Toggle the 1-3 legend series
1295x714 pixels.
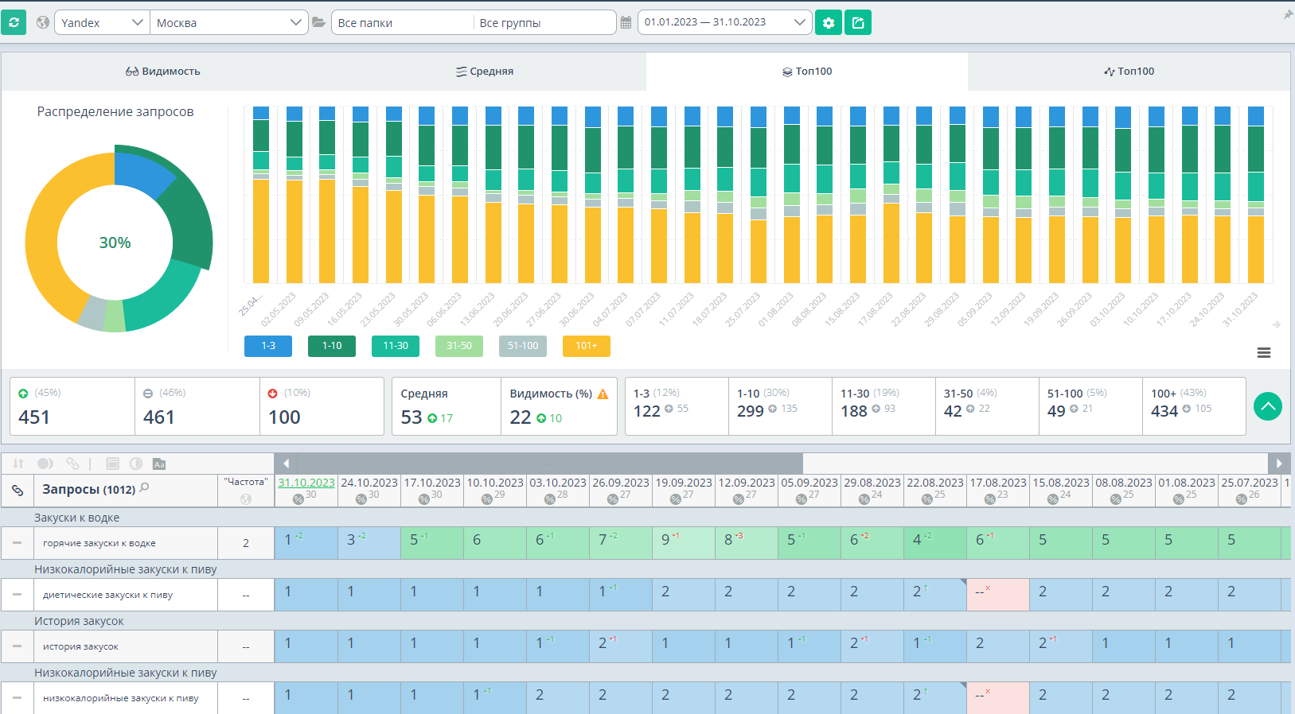(x=268, y=346)
